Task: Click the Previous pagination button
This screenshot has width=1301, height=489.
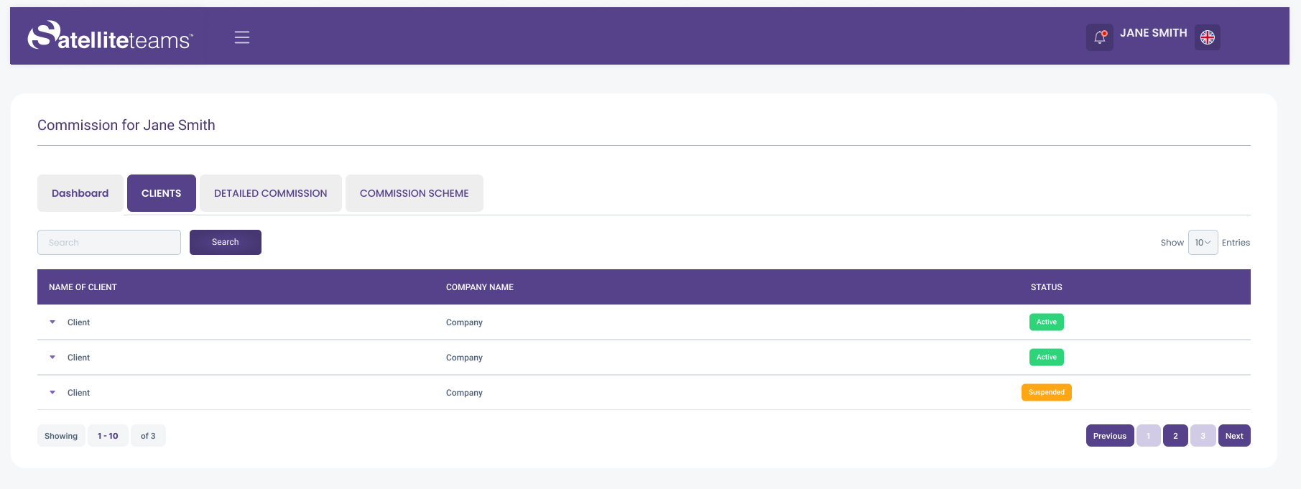Action: (1109, 436)
